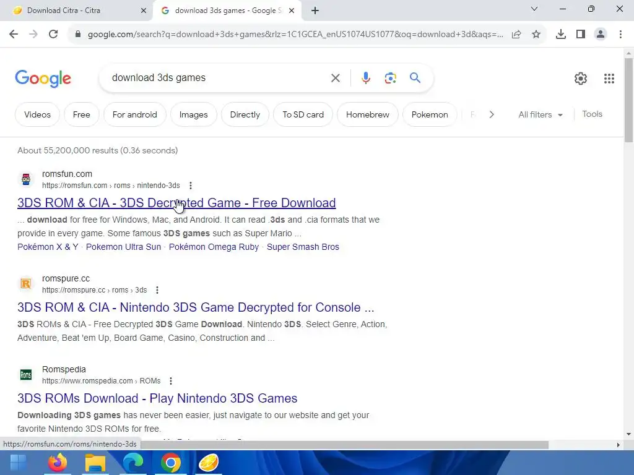Click the vertical page scrollbar thumb

pyautogui.click(x=628, y=100)
